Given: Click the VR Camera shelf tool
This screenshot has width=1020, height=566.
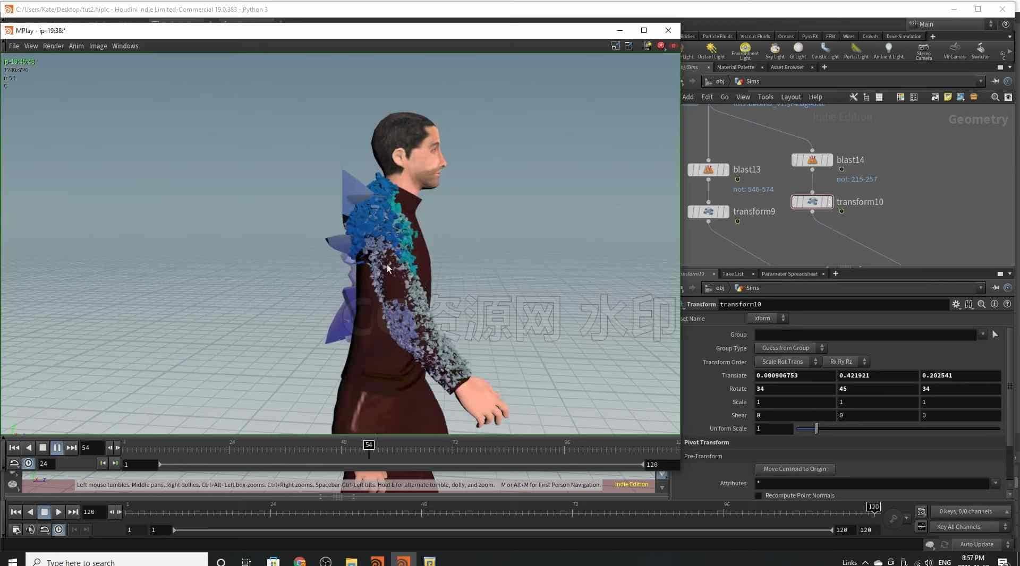Looking at the screenshot, I should click(955, 51).
